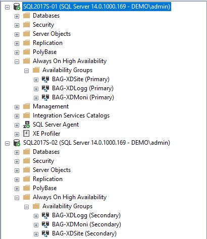Click the Availability Groups folder icon under SQL2017S-01
The width and height of the screenshot is (207, 239).
(x=36, y=70)
